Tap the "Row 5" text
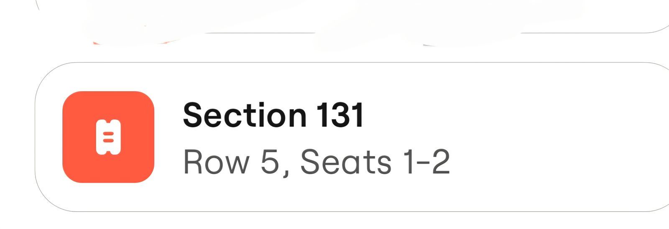The width and height of the screenshot is (669, 229). pos(230,162)
